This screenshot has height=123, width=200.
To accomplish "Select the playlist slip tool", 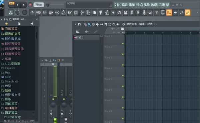I will pyautogui.click(x=102, y=24).
